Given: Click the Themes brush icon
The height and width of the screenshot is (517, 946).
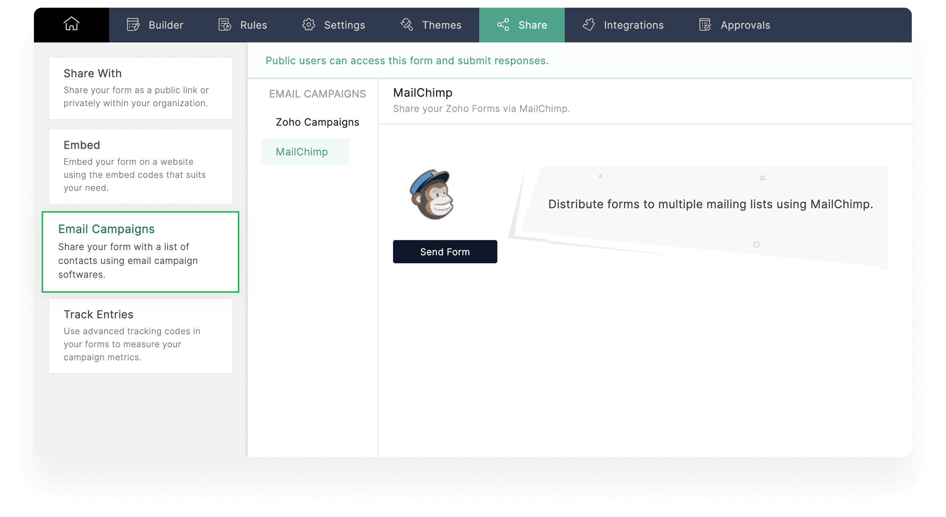Looking at the screenshot, I should 407,25.
